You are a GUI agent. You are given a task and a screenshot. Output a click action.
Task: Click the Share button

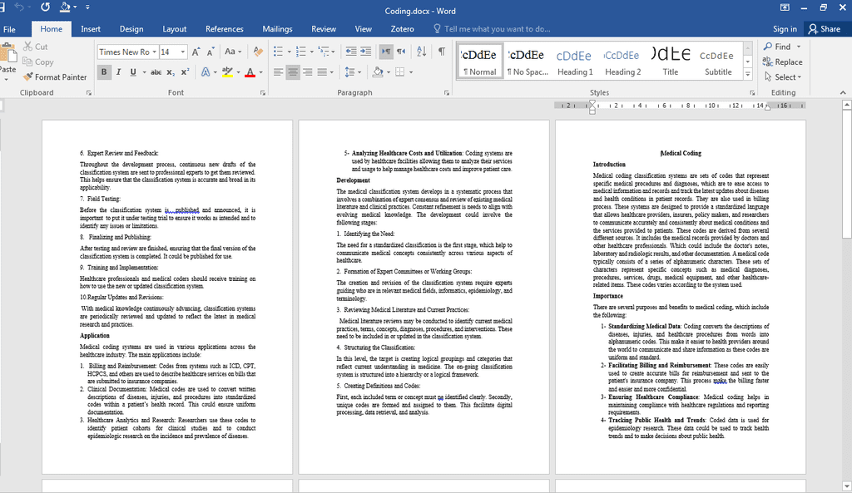(x=825, y=29)
